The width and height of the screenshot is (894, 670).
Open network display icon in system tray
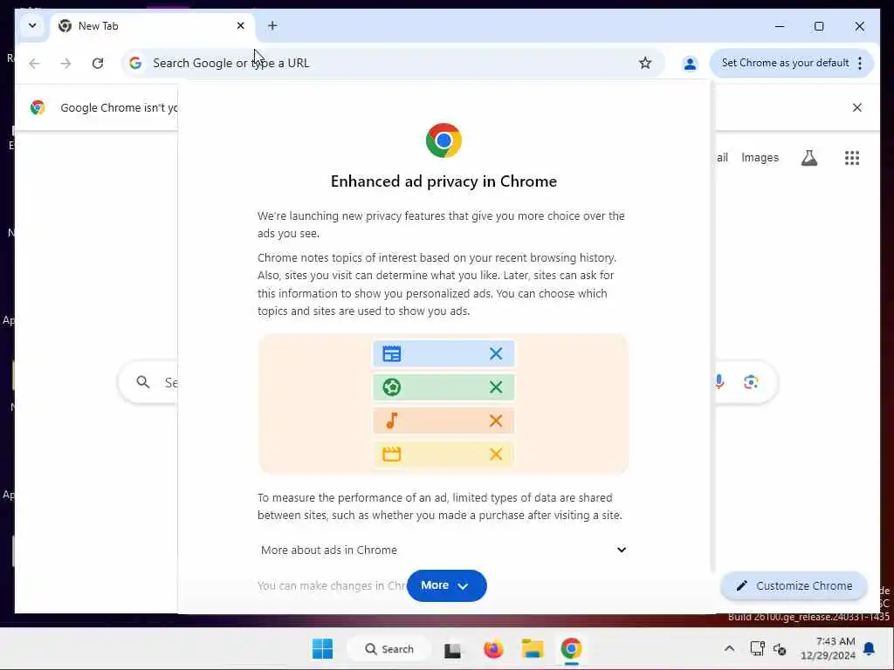click(757, 649)
